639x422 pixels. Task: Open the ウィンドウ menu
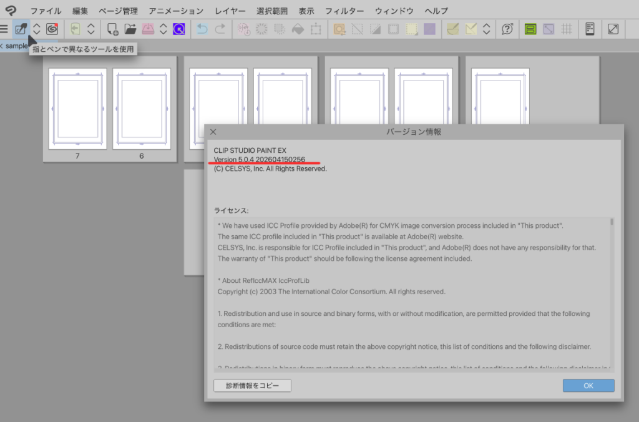[x=394, y=11]
